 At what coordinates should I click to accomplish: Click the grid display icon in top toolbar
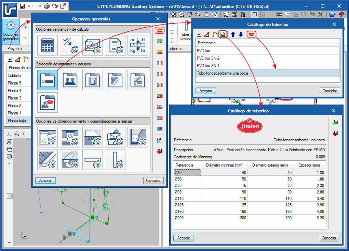263,14
